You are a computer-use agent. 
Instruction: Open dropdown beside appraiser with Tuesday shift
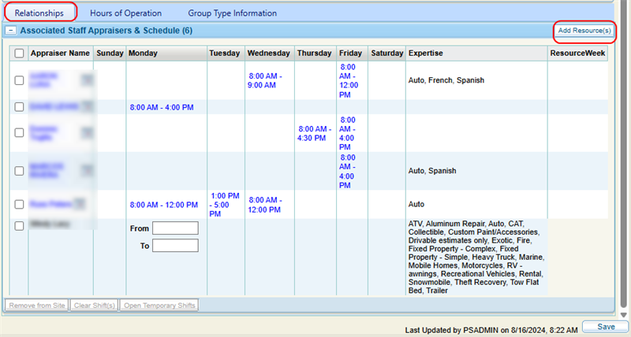coord(80,204)
